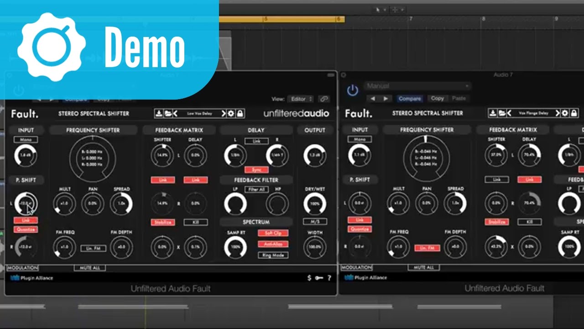Click Output gain knob in left plugin

coord(315,155)
